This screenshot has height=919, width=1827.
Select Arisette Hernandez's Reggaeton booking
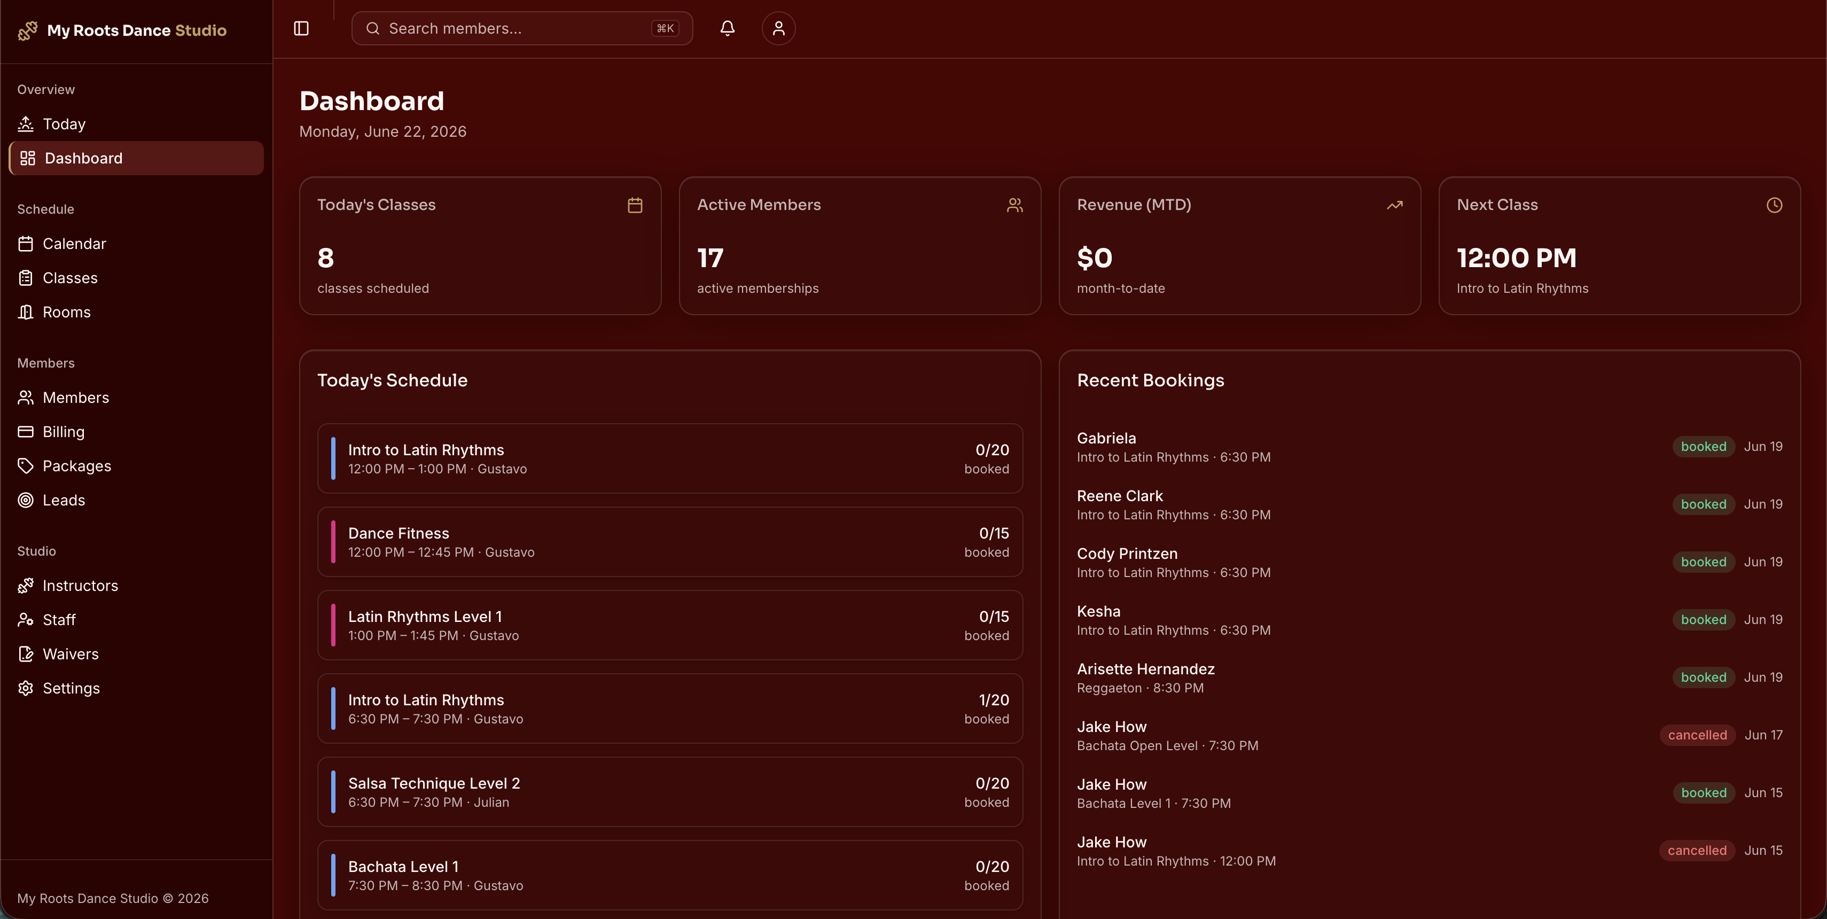click(x=1429, y=678)
